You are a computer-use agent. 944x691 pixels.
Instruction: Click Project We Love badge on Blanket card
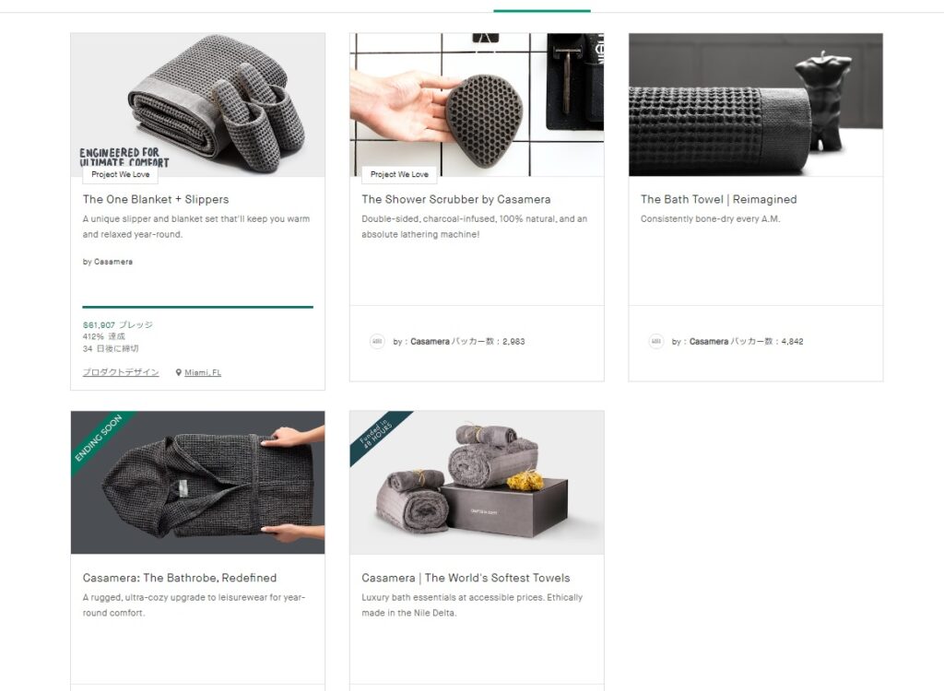pyautogui.click(x=121, y=174)
